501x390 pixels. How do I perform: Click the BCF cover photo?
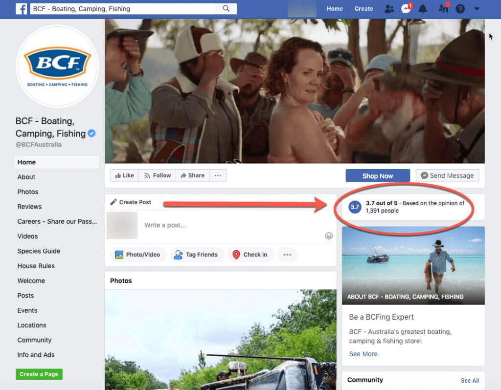click(x=295, y=91)
